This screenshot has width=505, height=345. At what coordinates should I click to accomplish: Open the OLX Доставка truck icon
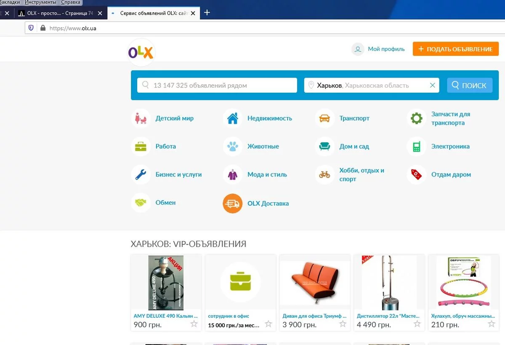pos(233,203)
